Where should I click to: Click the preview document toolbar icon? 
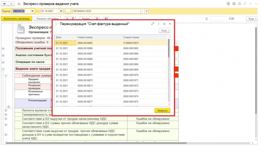[x=97, y=19]
